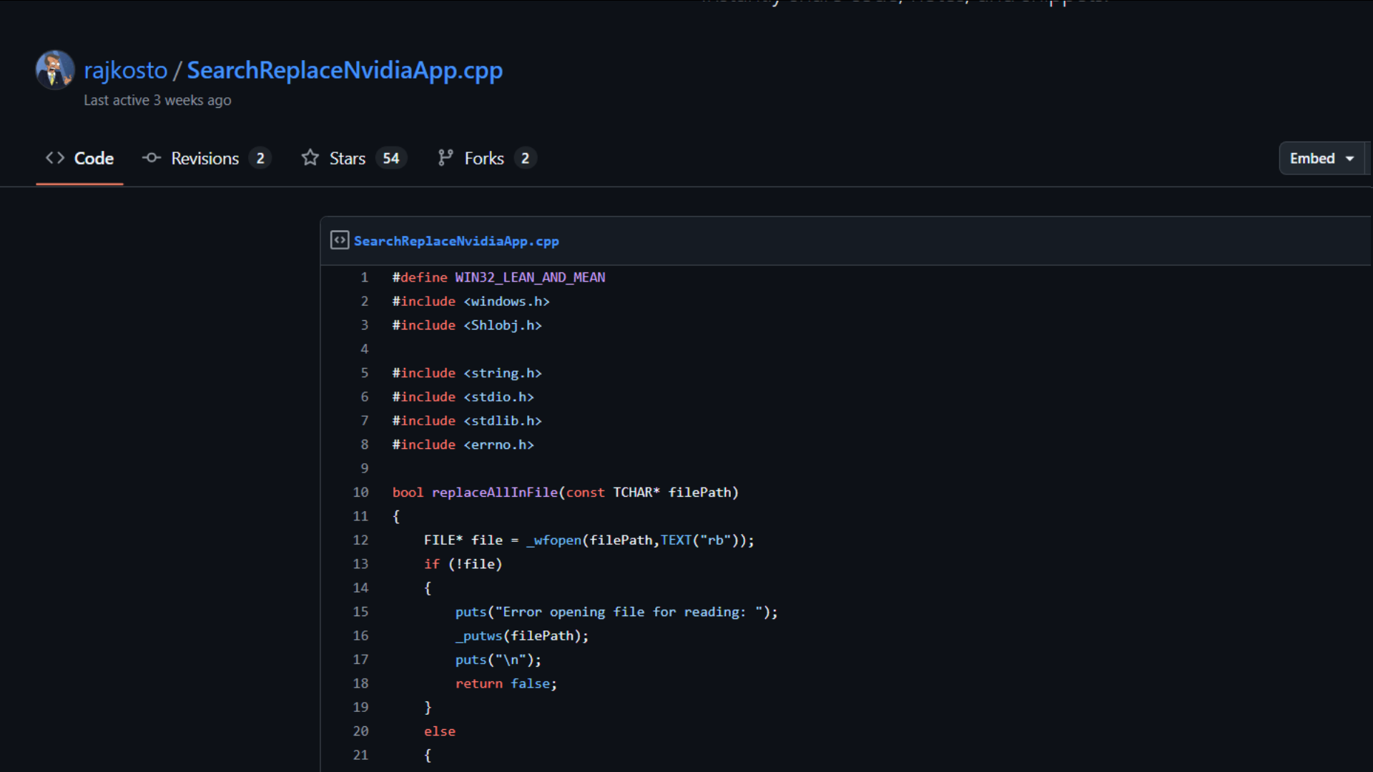This screenshot has width=1373, height=772.
Task: Open rajkosto's profile avatar
Action: [x=55, y=69]
